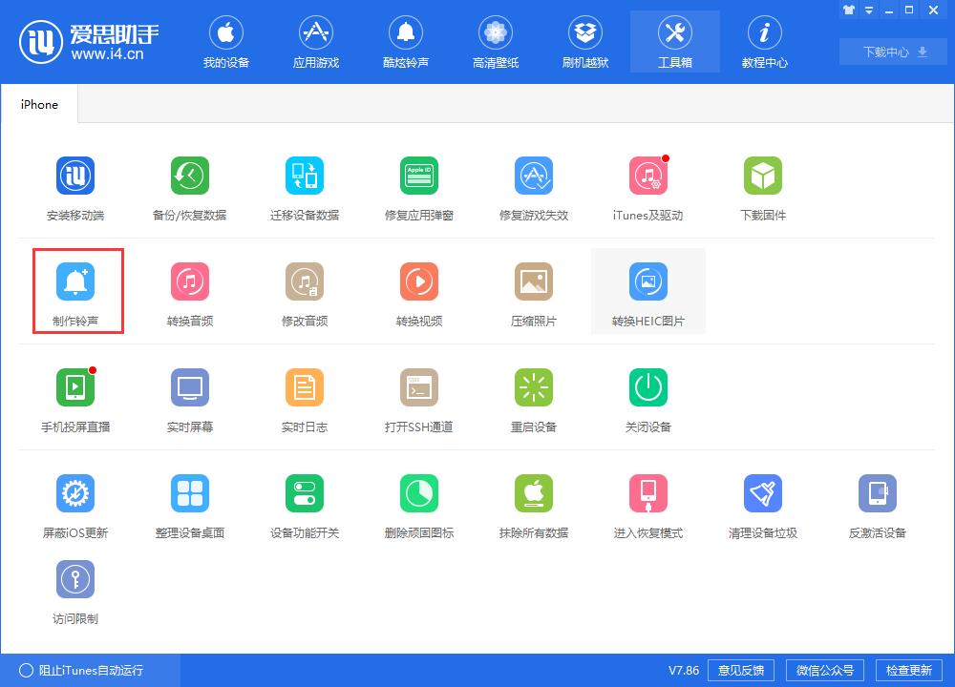
Task: Open the 酷炫铃声 navigation section
Action: click(x=405, y=41)
